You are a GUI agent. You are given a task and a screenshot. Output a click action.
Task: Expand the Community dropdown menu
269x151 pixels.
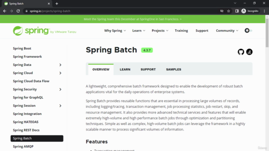coord(227,31)
